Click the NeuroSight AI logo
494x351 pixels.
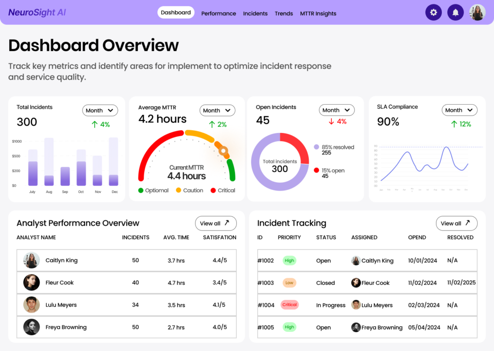pos(37,13)
